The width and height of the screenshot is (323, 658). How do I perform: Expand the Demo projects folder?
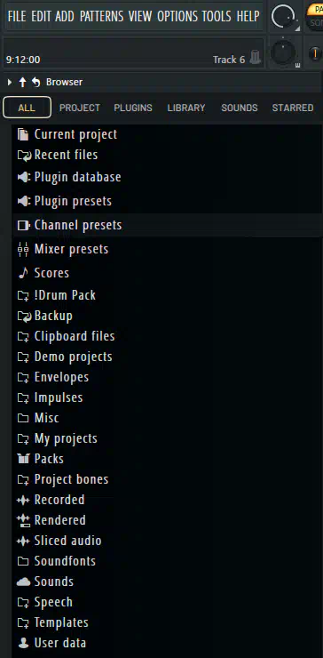coord(65,357)
